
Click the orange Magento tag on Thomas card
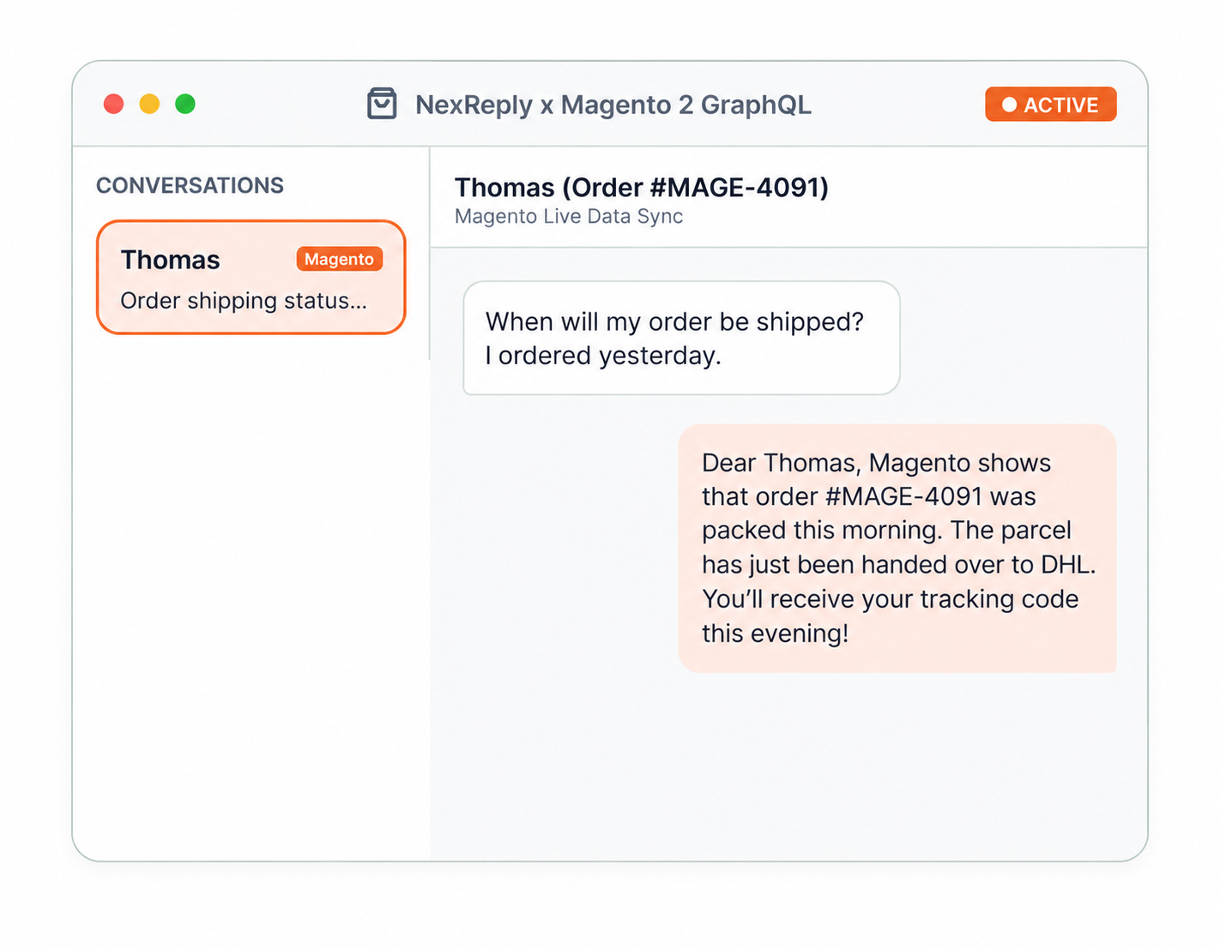click(x=339, y=259)
